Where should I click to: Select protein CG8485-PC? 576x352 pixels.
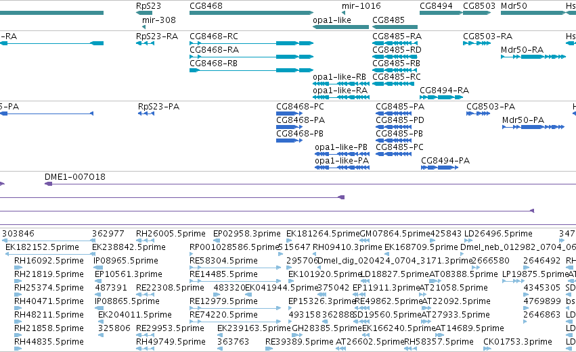coord(399,147)
